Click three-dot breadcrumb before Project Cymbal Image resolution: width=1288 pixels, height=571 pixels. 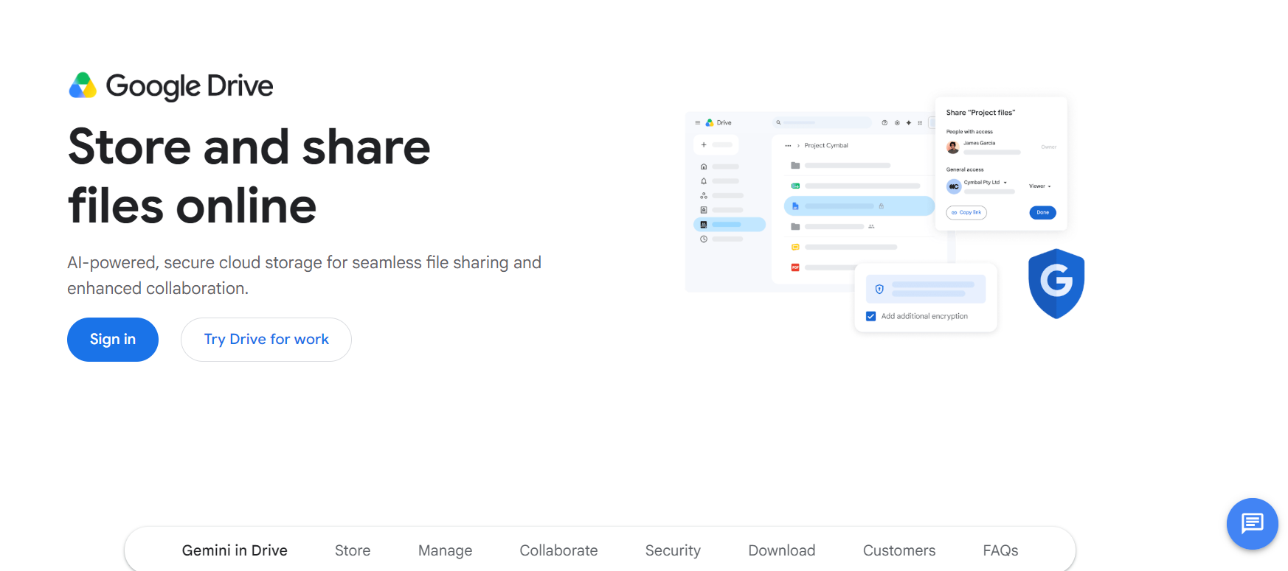[788, 146]
